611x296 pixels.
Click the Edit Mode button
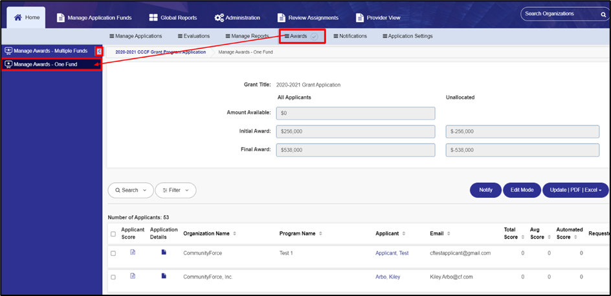pyautogui.click(x=522, y=190)
